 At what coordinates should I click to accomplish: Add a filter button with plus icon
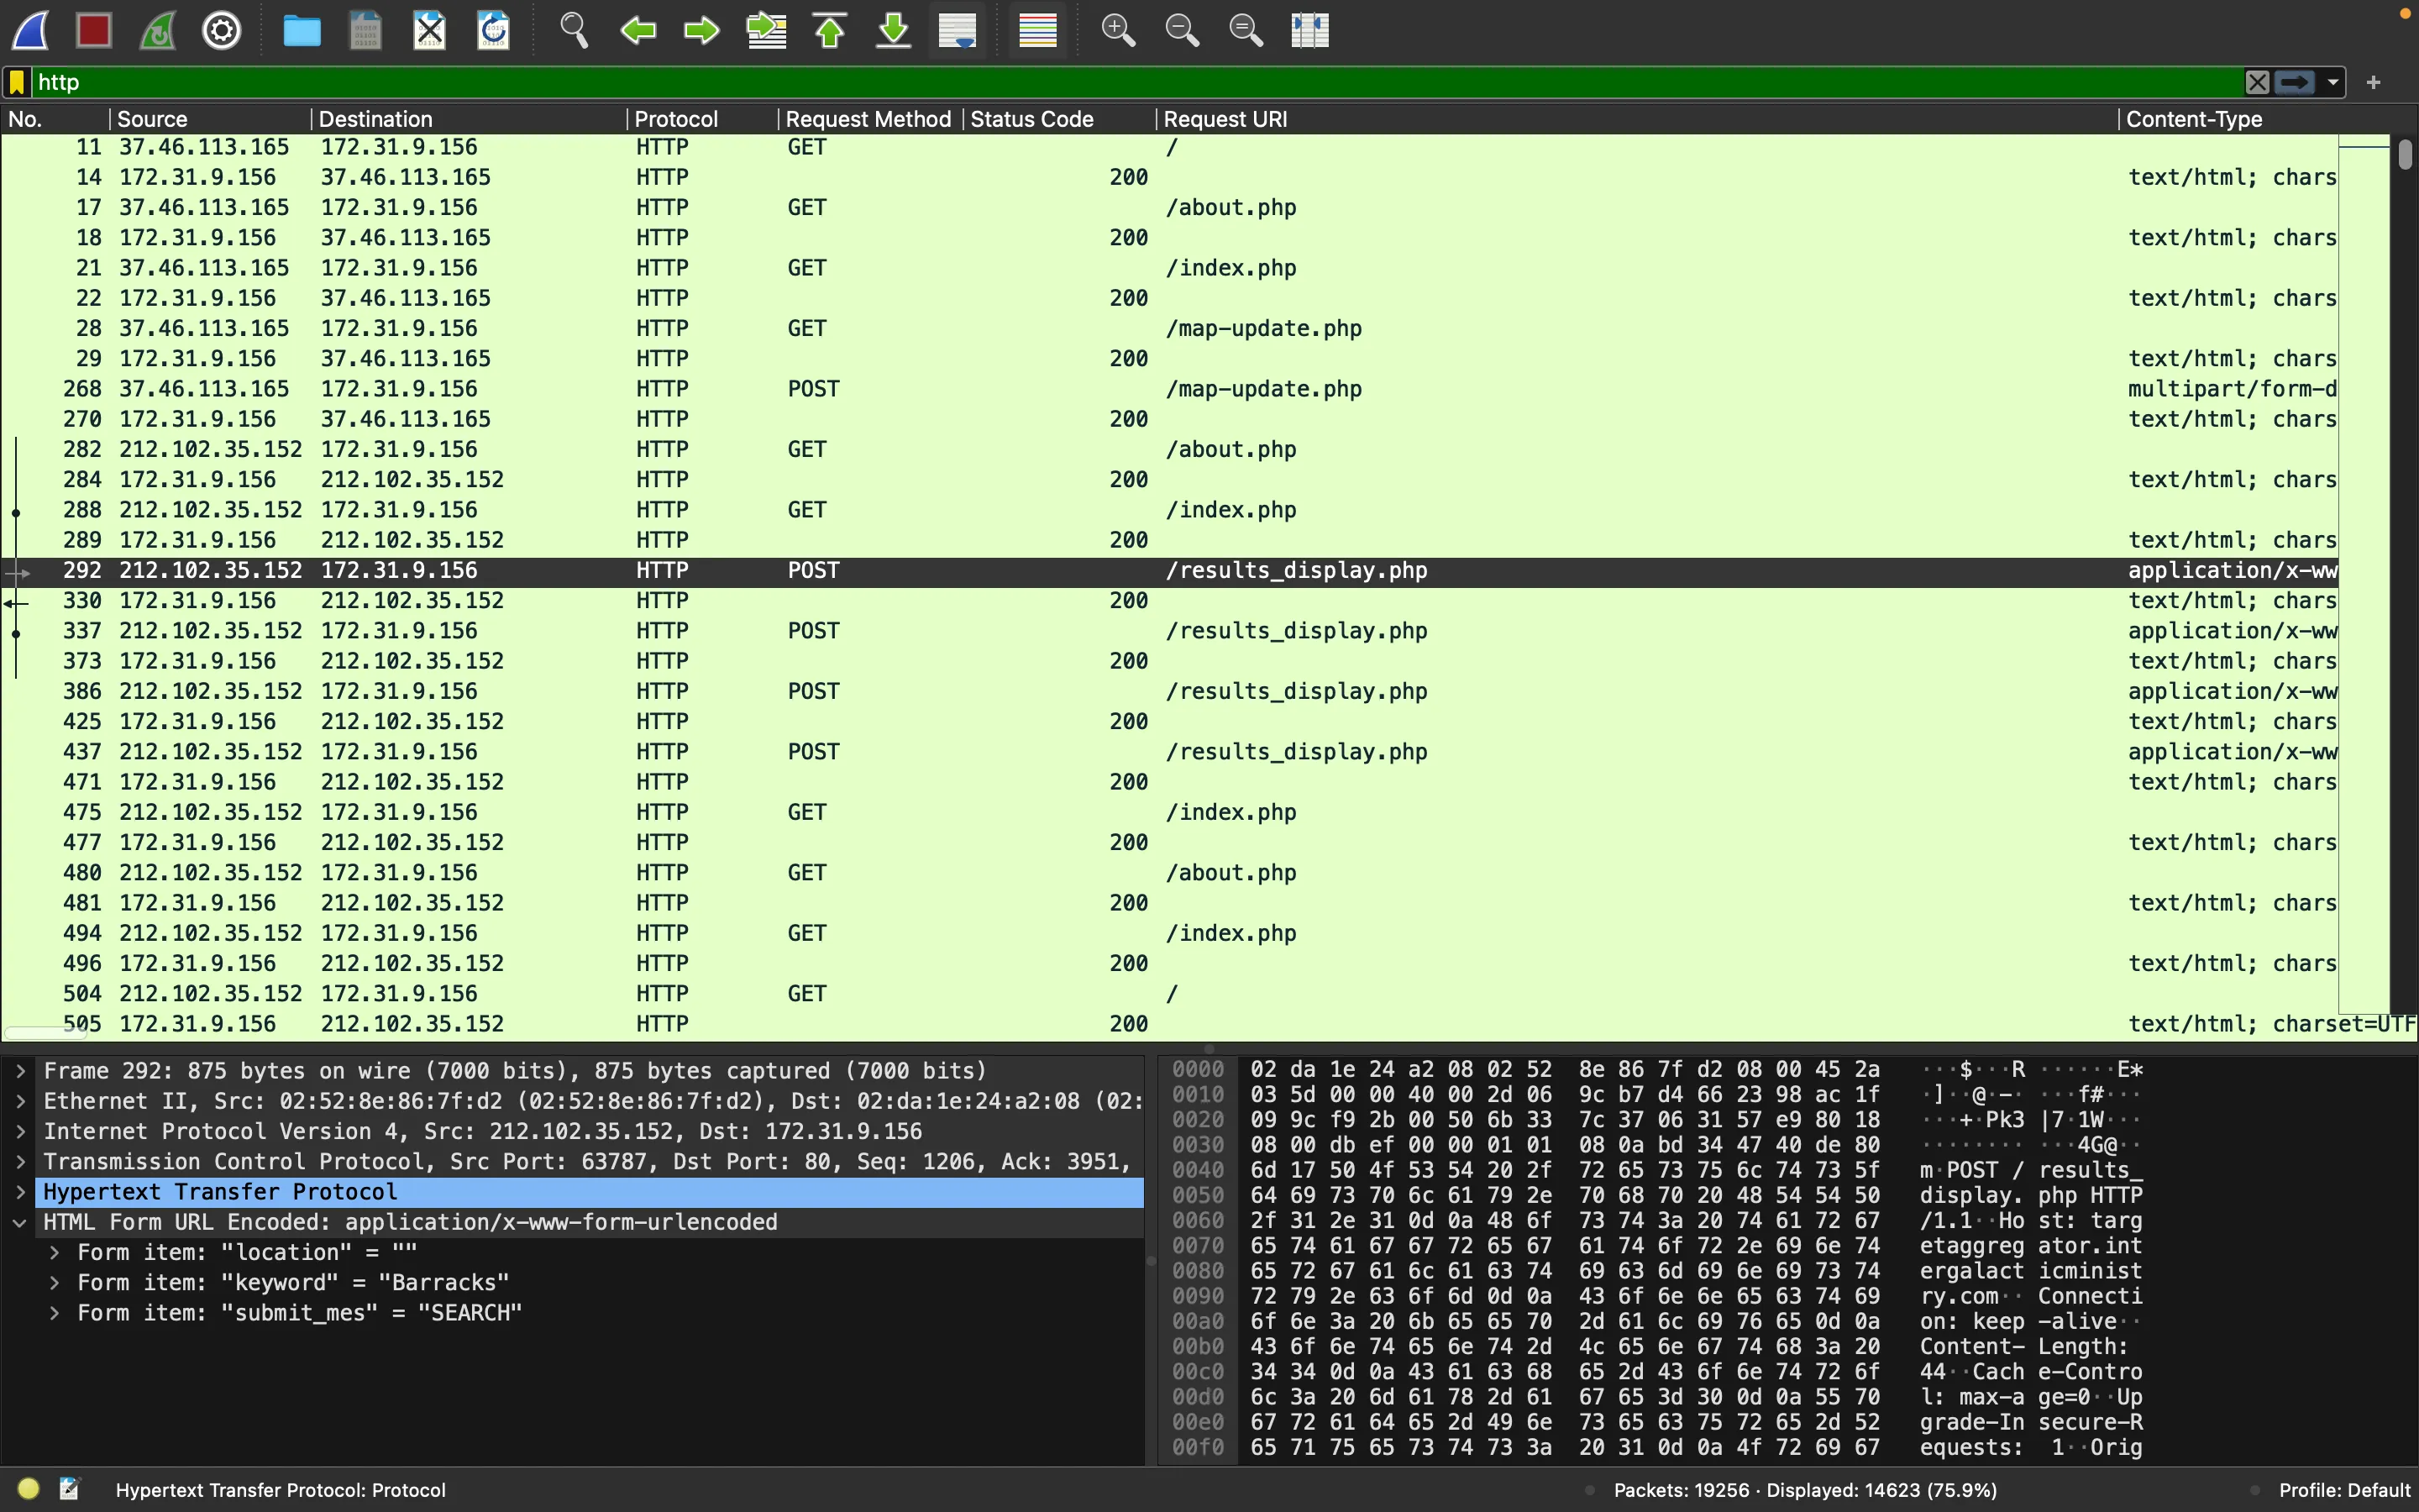click(x=2374, y=82)
